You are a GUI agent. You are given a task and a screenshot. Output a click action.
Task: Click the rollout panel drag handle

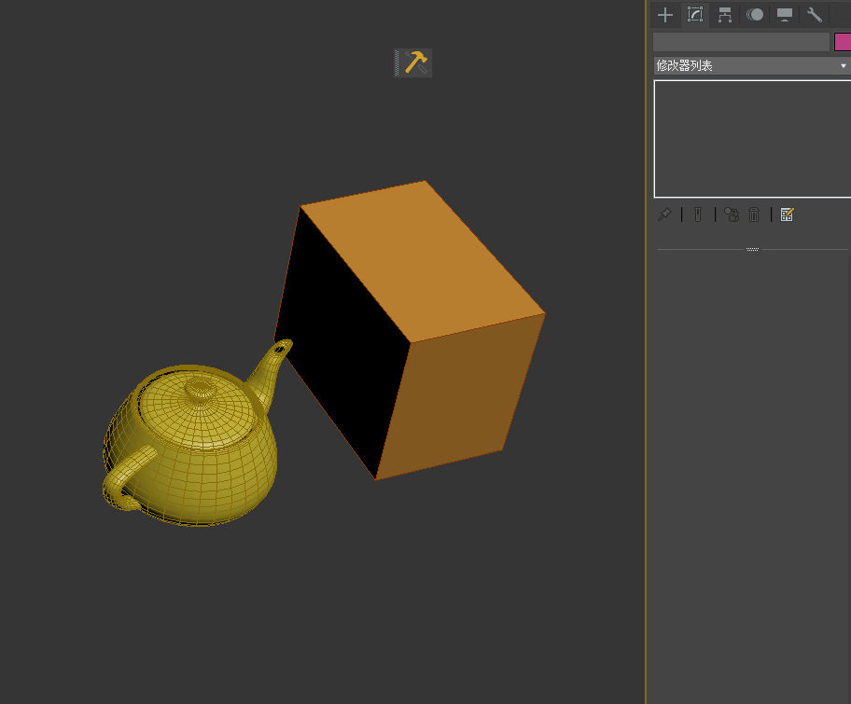click(752, 250)
